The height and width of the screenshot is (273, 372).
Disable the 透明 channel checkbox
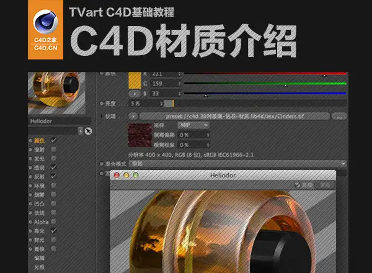53,168
